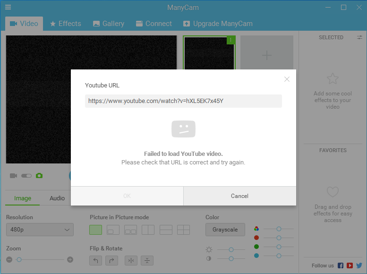Select the four-quadrant grid layout

[183, 230]
